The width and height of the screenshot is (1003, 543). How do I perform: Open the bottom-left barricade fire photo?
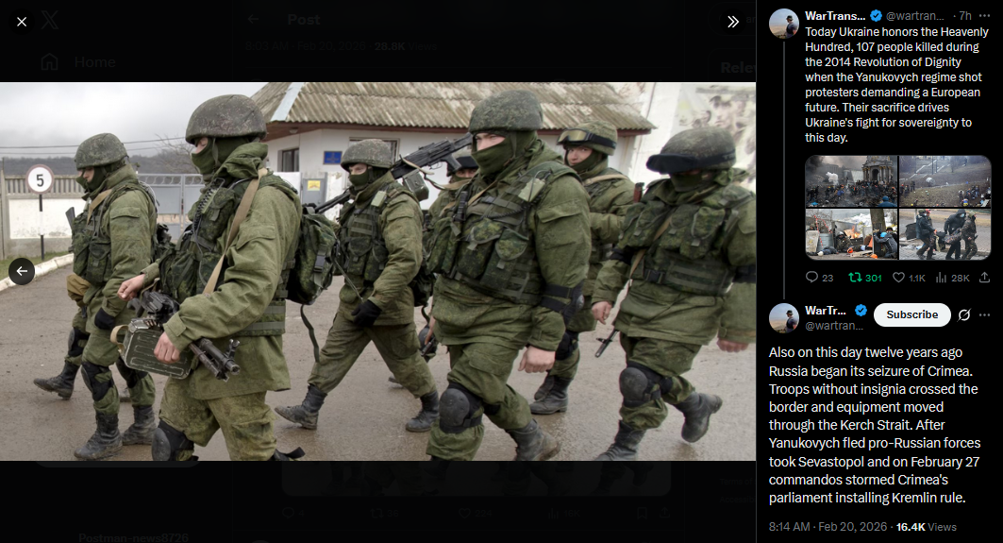851,233
